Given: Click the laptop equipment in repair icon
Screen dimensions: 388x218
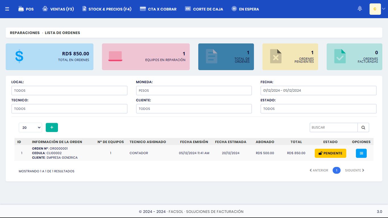Looking at the screenshot, I should click(115, 56).
